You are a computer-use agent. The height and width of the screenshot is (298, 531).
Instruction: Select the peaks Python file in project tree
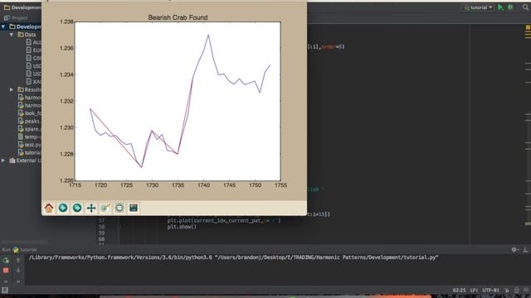30,121
